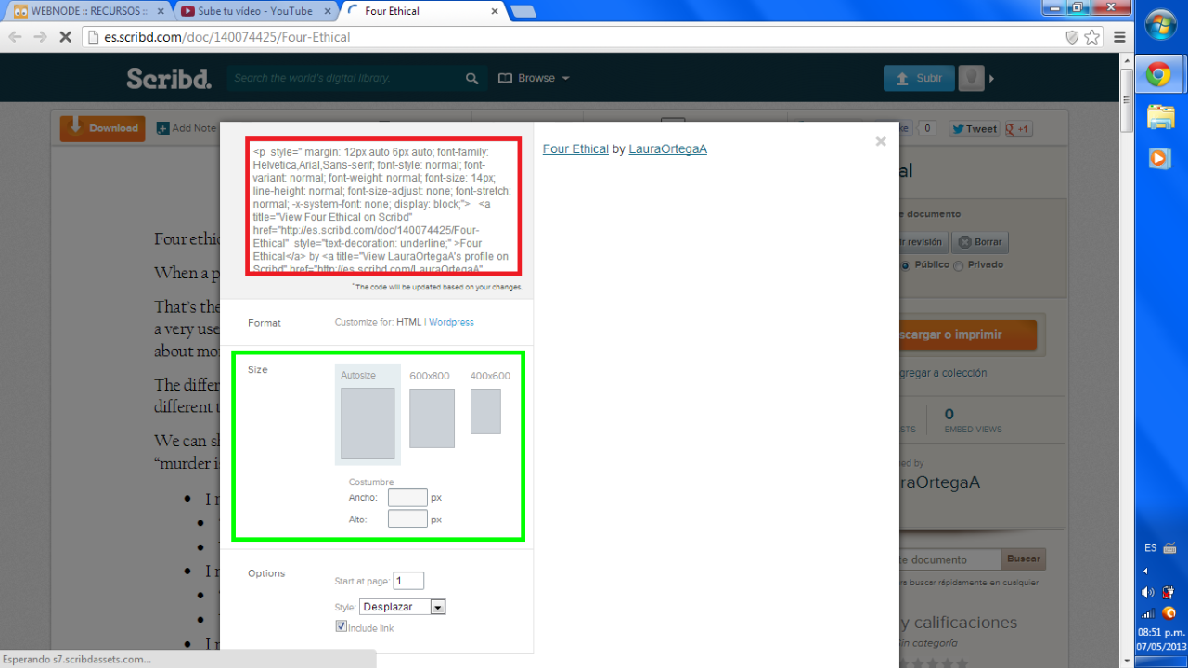Open the LauraOrtegaA profile link

click(x=667, y=148)
